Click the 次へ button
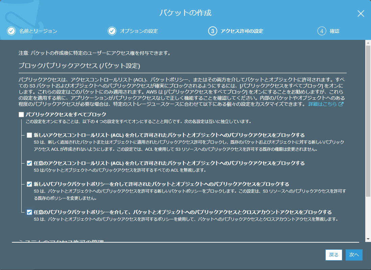 [354, 255]
